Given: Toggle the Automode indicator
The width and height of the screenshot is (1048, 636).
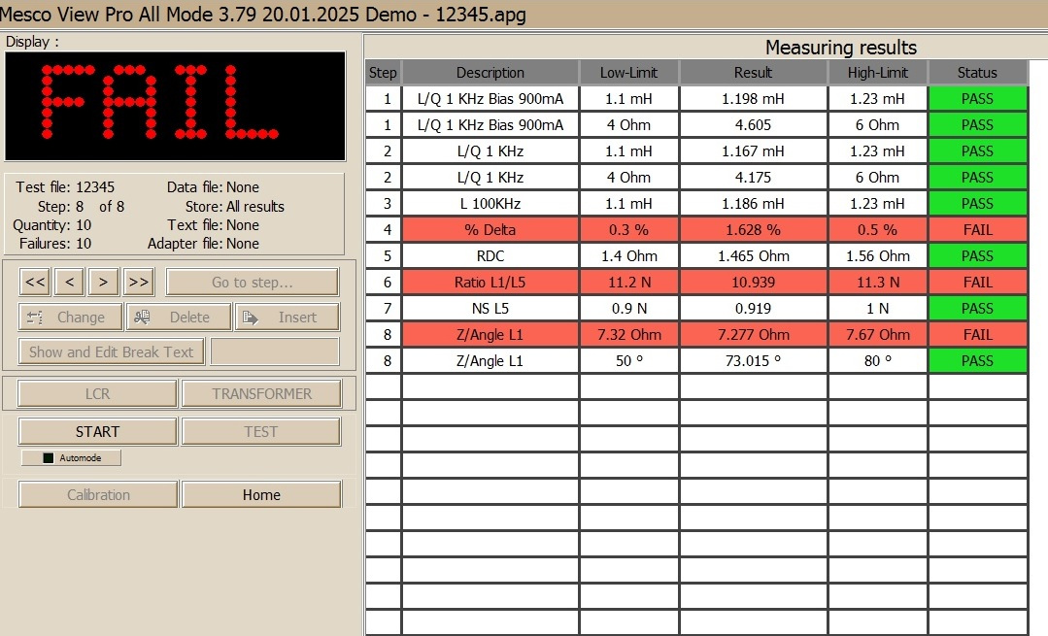Looking at the screenshot, I should [x=49, y=457].
